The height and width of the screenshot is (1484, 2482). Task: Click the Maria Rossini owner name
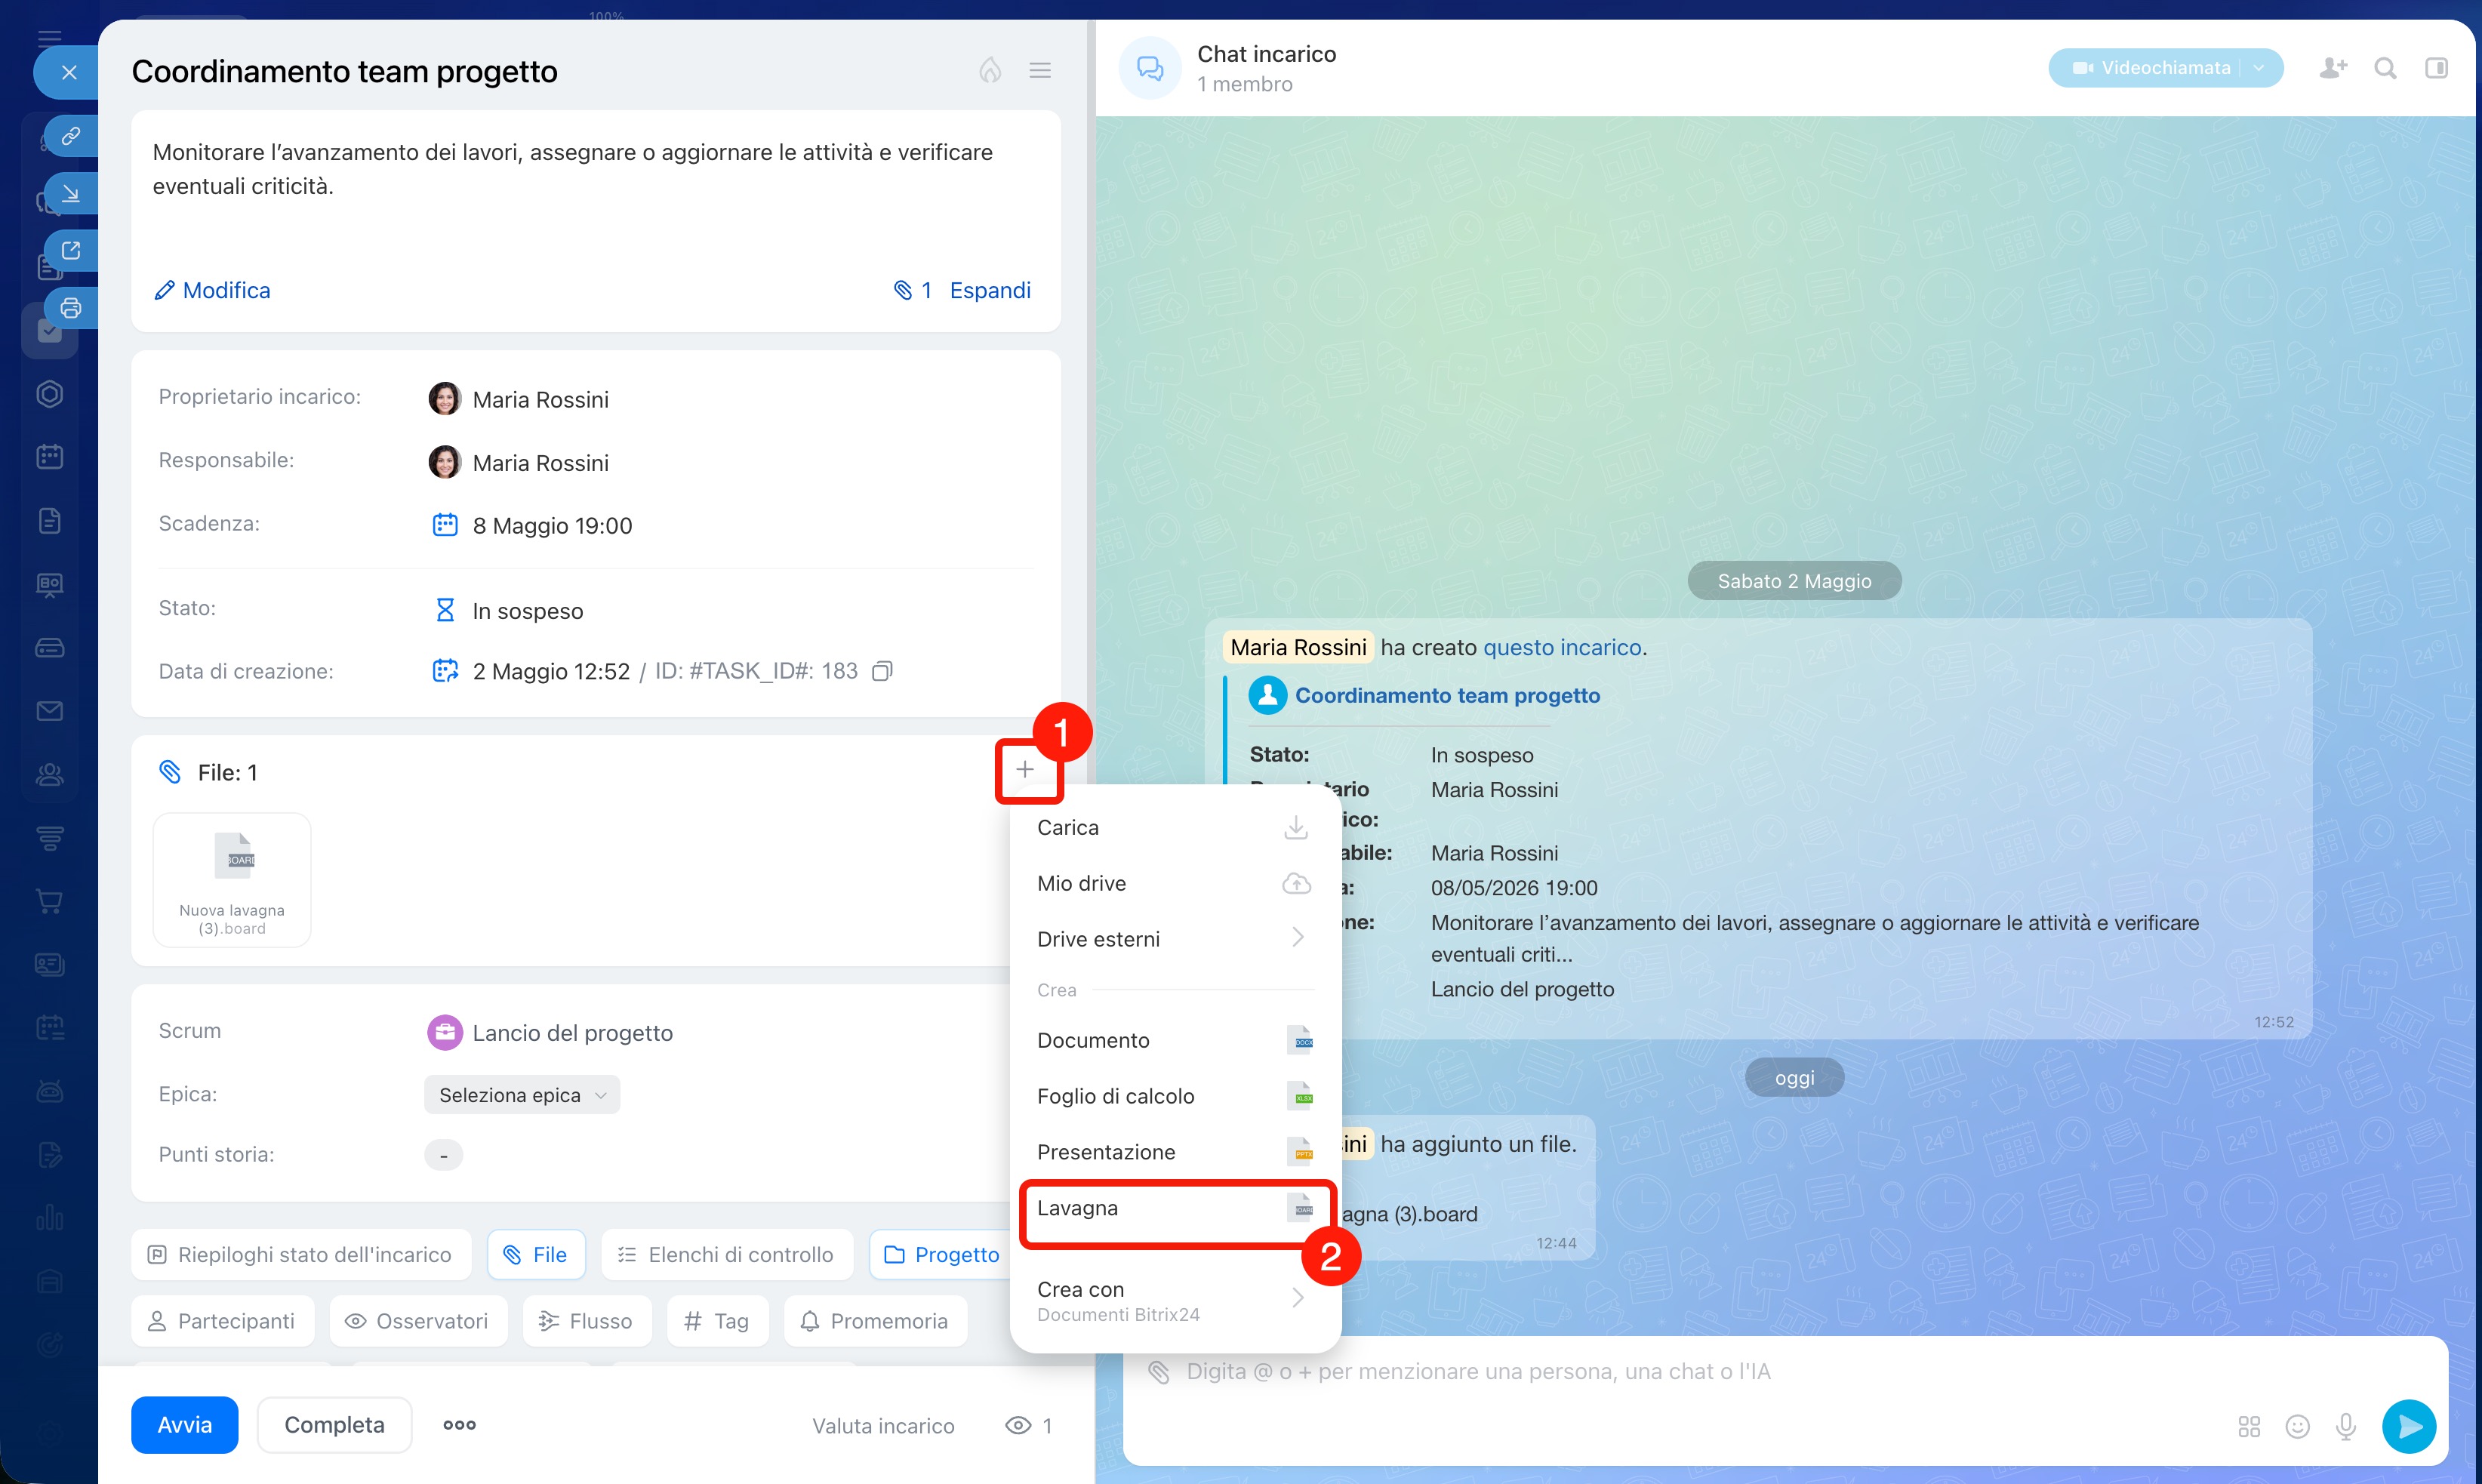click(x=540, y=400)
